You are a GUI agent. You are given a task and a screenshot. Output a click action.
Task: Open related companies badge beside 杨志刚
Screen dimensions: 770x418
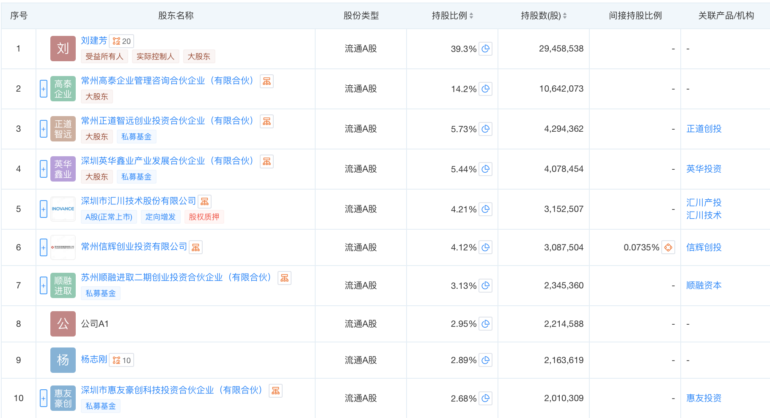click(x=122, y=360)
